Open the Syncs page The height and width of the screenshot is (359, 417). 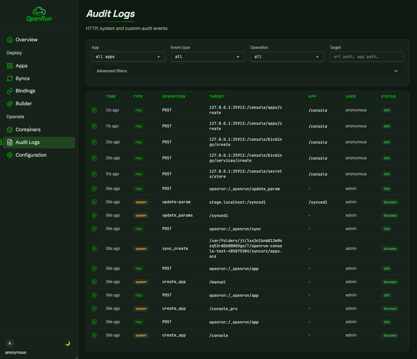[x=39, y=79]
